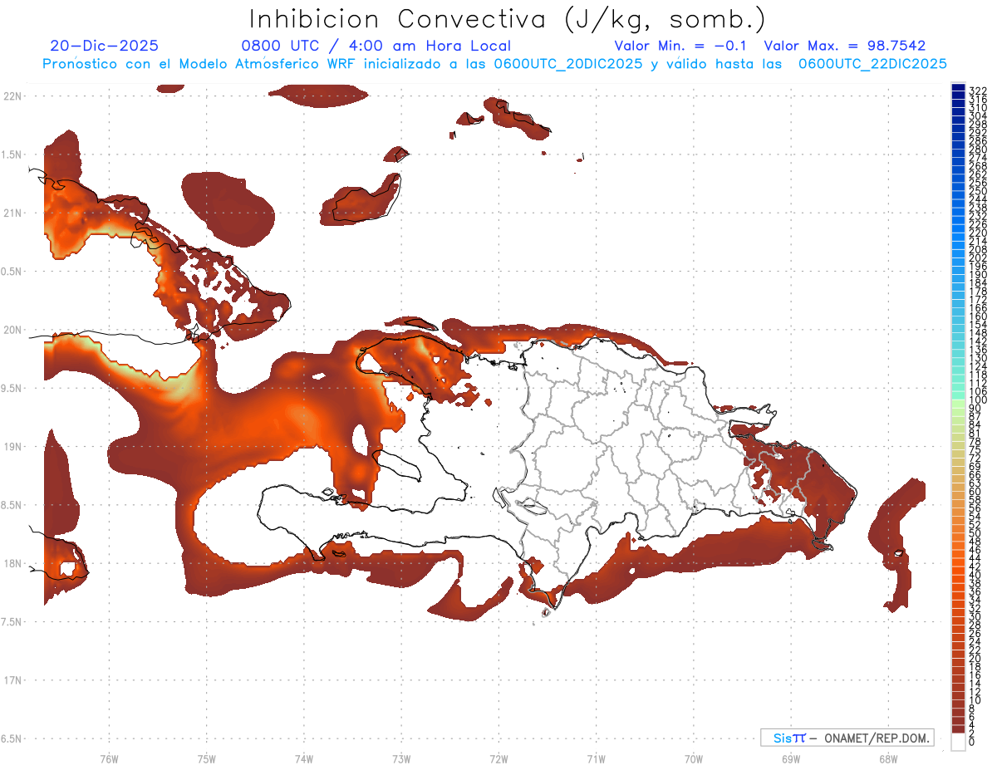Screen dimensions: 997x770
Task: Click the 'SisTT - ONAMET/REP.DOM.' credit box
Action: click(x=847, y=738)
